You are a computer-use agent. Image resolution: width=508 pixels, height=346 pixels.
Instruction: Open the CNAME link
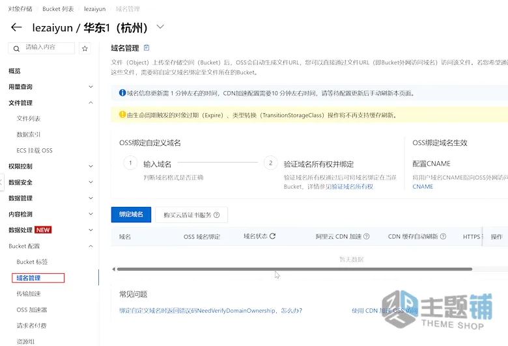(x=423, y=187)
